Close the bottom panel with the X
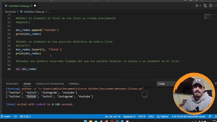Screen dimensions: 217x122 point(216,83)
